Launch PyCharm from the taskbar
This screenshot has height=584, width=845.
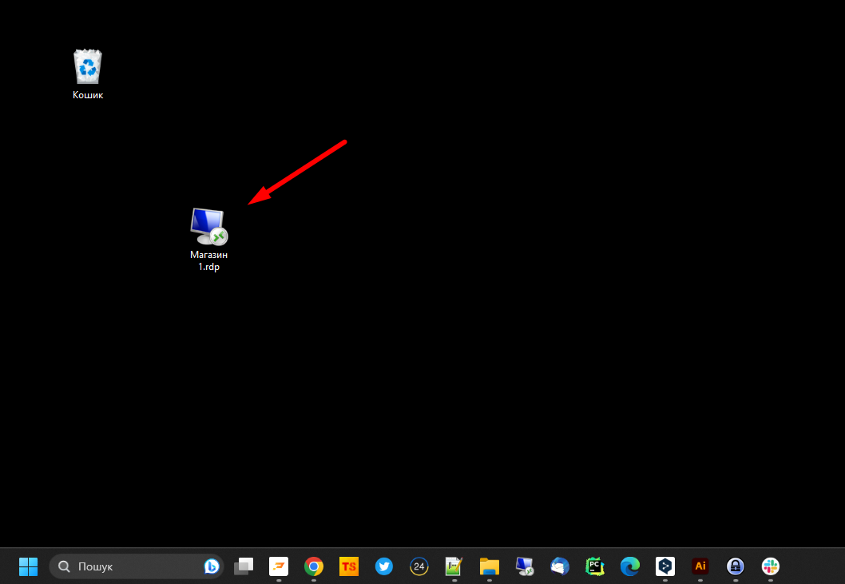click(x=595, y=566)
